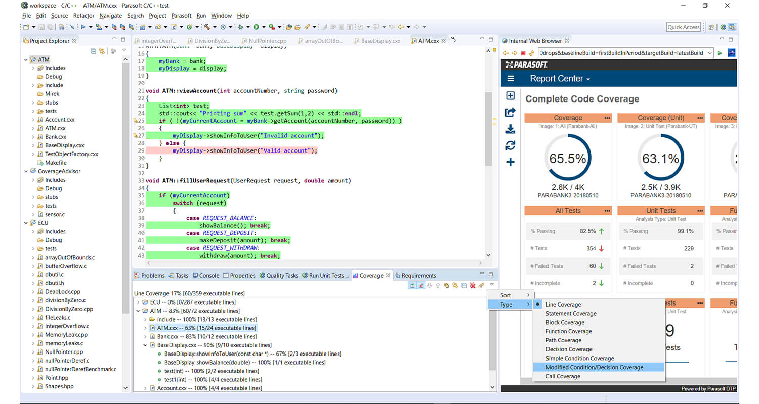This screenshot has width=759, height=404.
Task: Click the Debug bug toolbar icon
Action: [240, 27]
